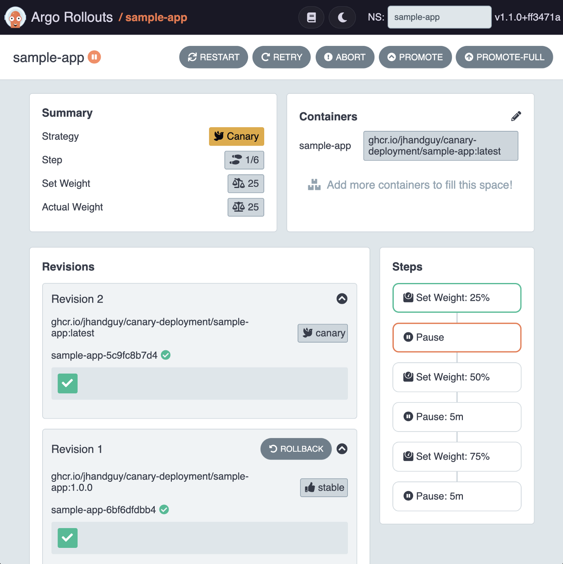Select the Set Weight: 50% step
The image size is (563, 564).
457,377
